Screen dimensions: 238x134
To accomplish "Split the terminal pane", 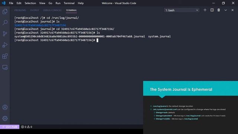I will pos(212,10).
